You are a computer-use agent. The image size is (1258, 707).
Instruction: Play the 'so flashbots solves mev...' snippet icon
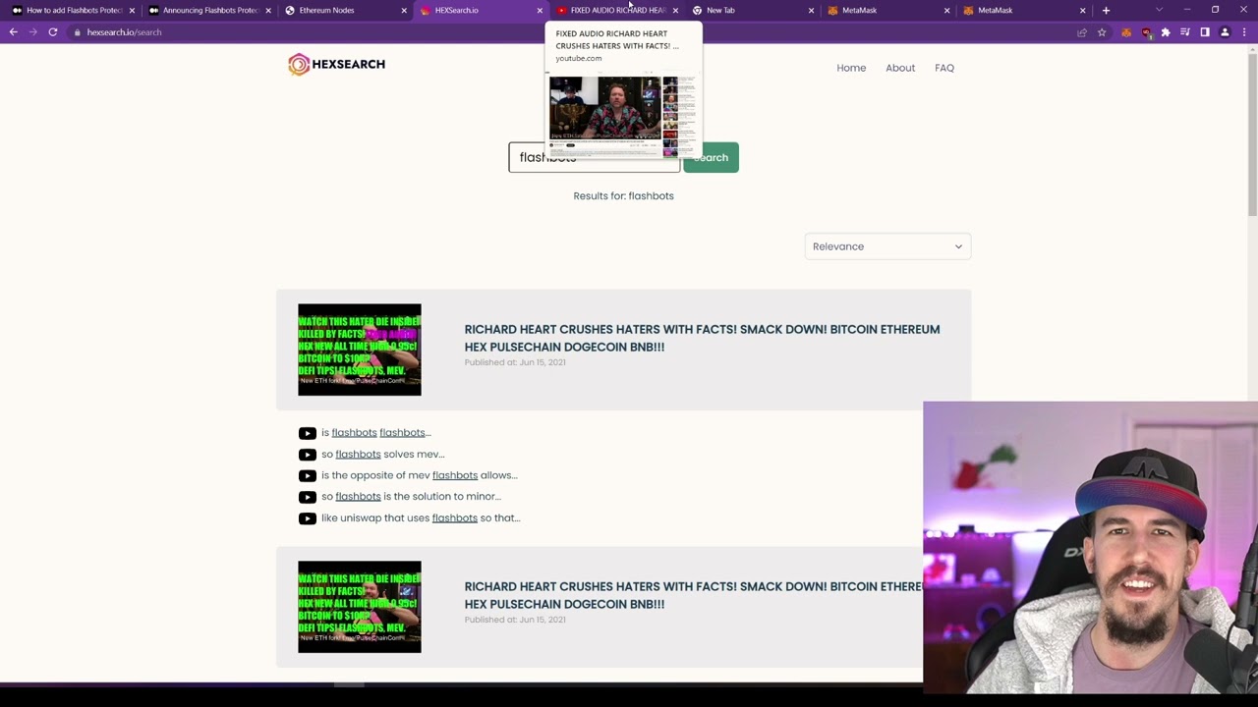tap(308, 455)
